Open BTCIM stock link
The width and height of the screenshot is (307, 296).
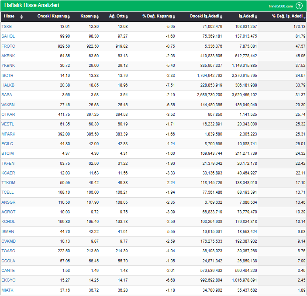7,153
